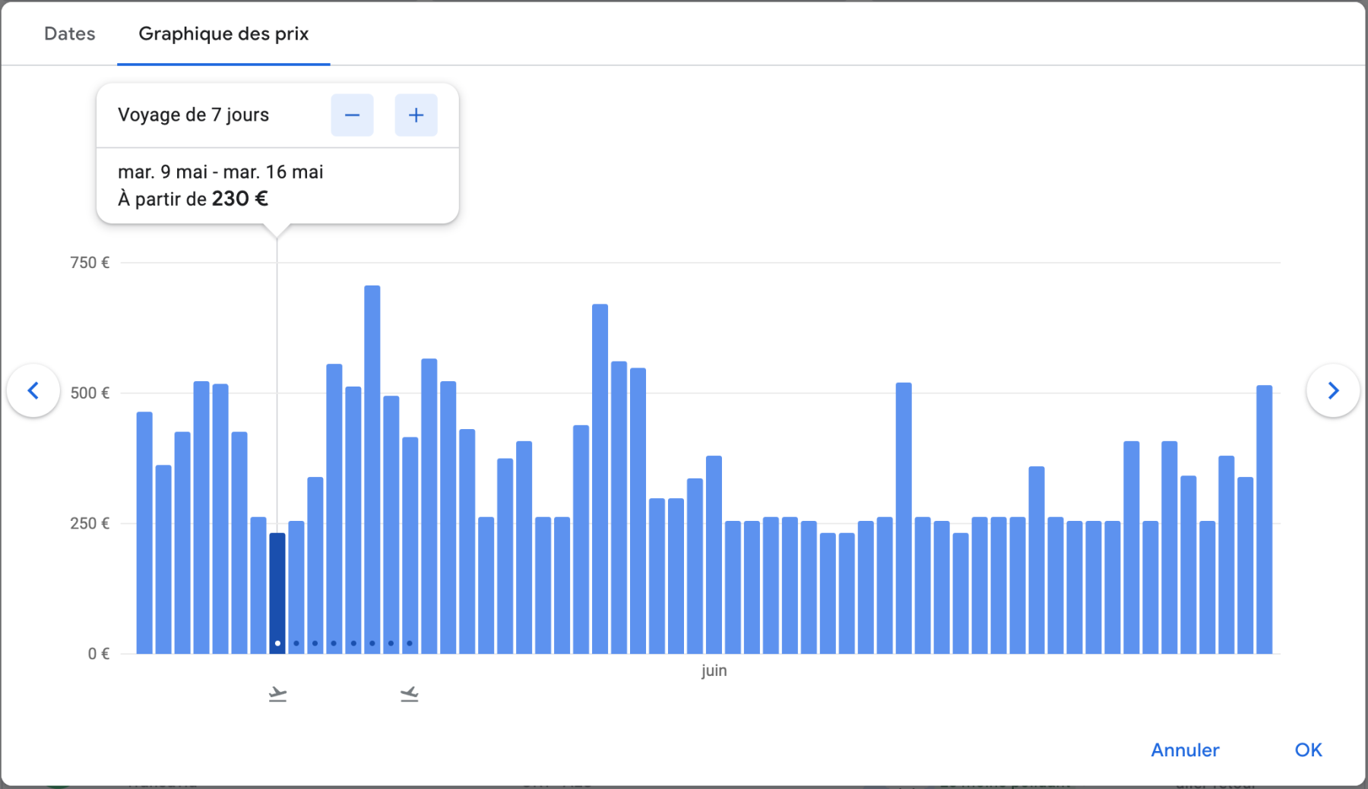Click the 'juin' month label

click(714, 671)
